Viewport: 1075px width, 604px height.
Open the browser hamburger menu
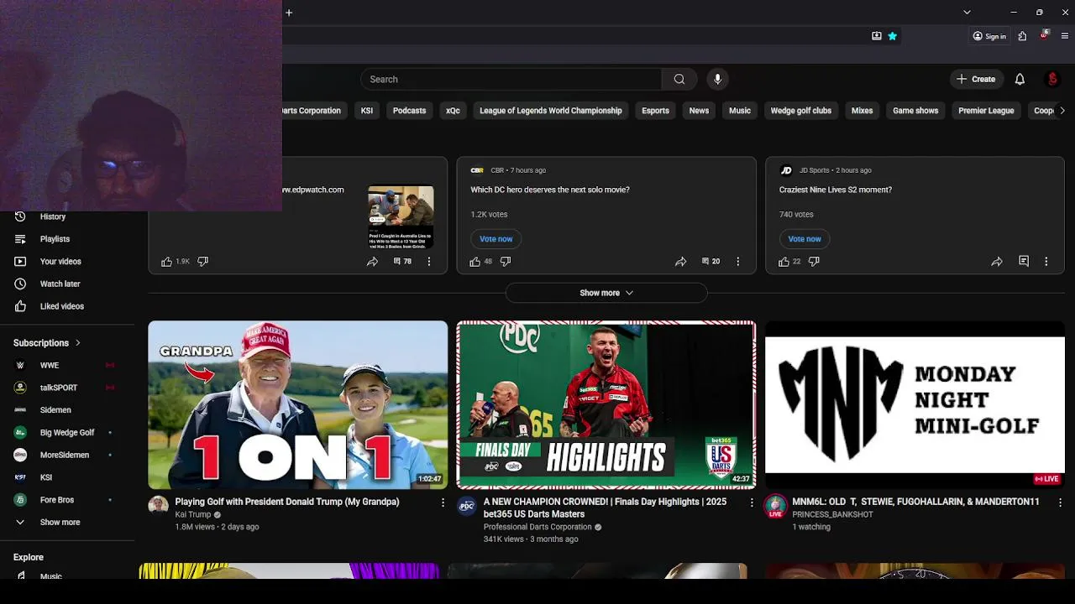(x=1065, y=36)
